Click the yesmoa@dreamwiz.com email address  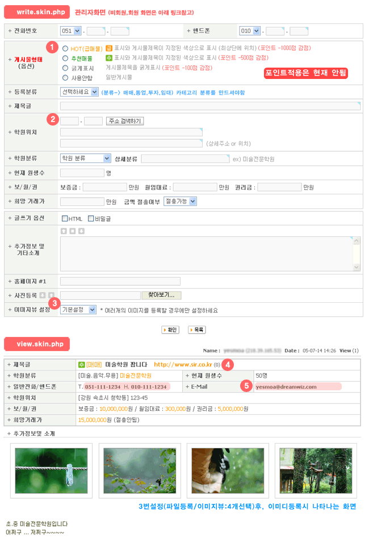click(286, 387)
